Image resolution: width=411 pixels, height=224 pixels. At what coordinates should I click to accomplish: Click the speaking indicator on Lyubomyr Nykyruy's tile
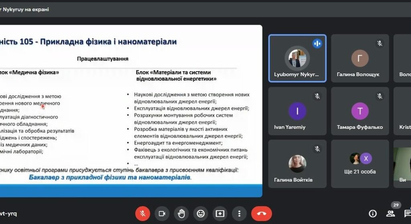317,43
